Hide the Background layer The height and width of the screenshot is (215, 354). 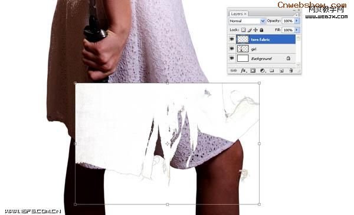point(232,58)
